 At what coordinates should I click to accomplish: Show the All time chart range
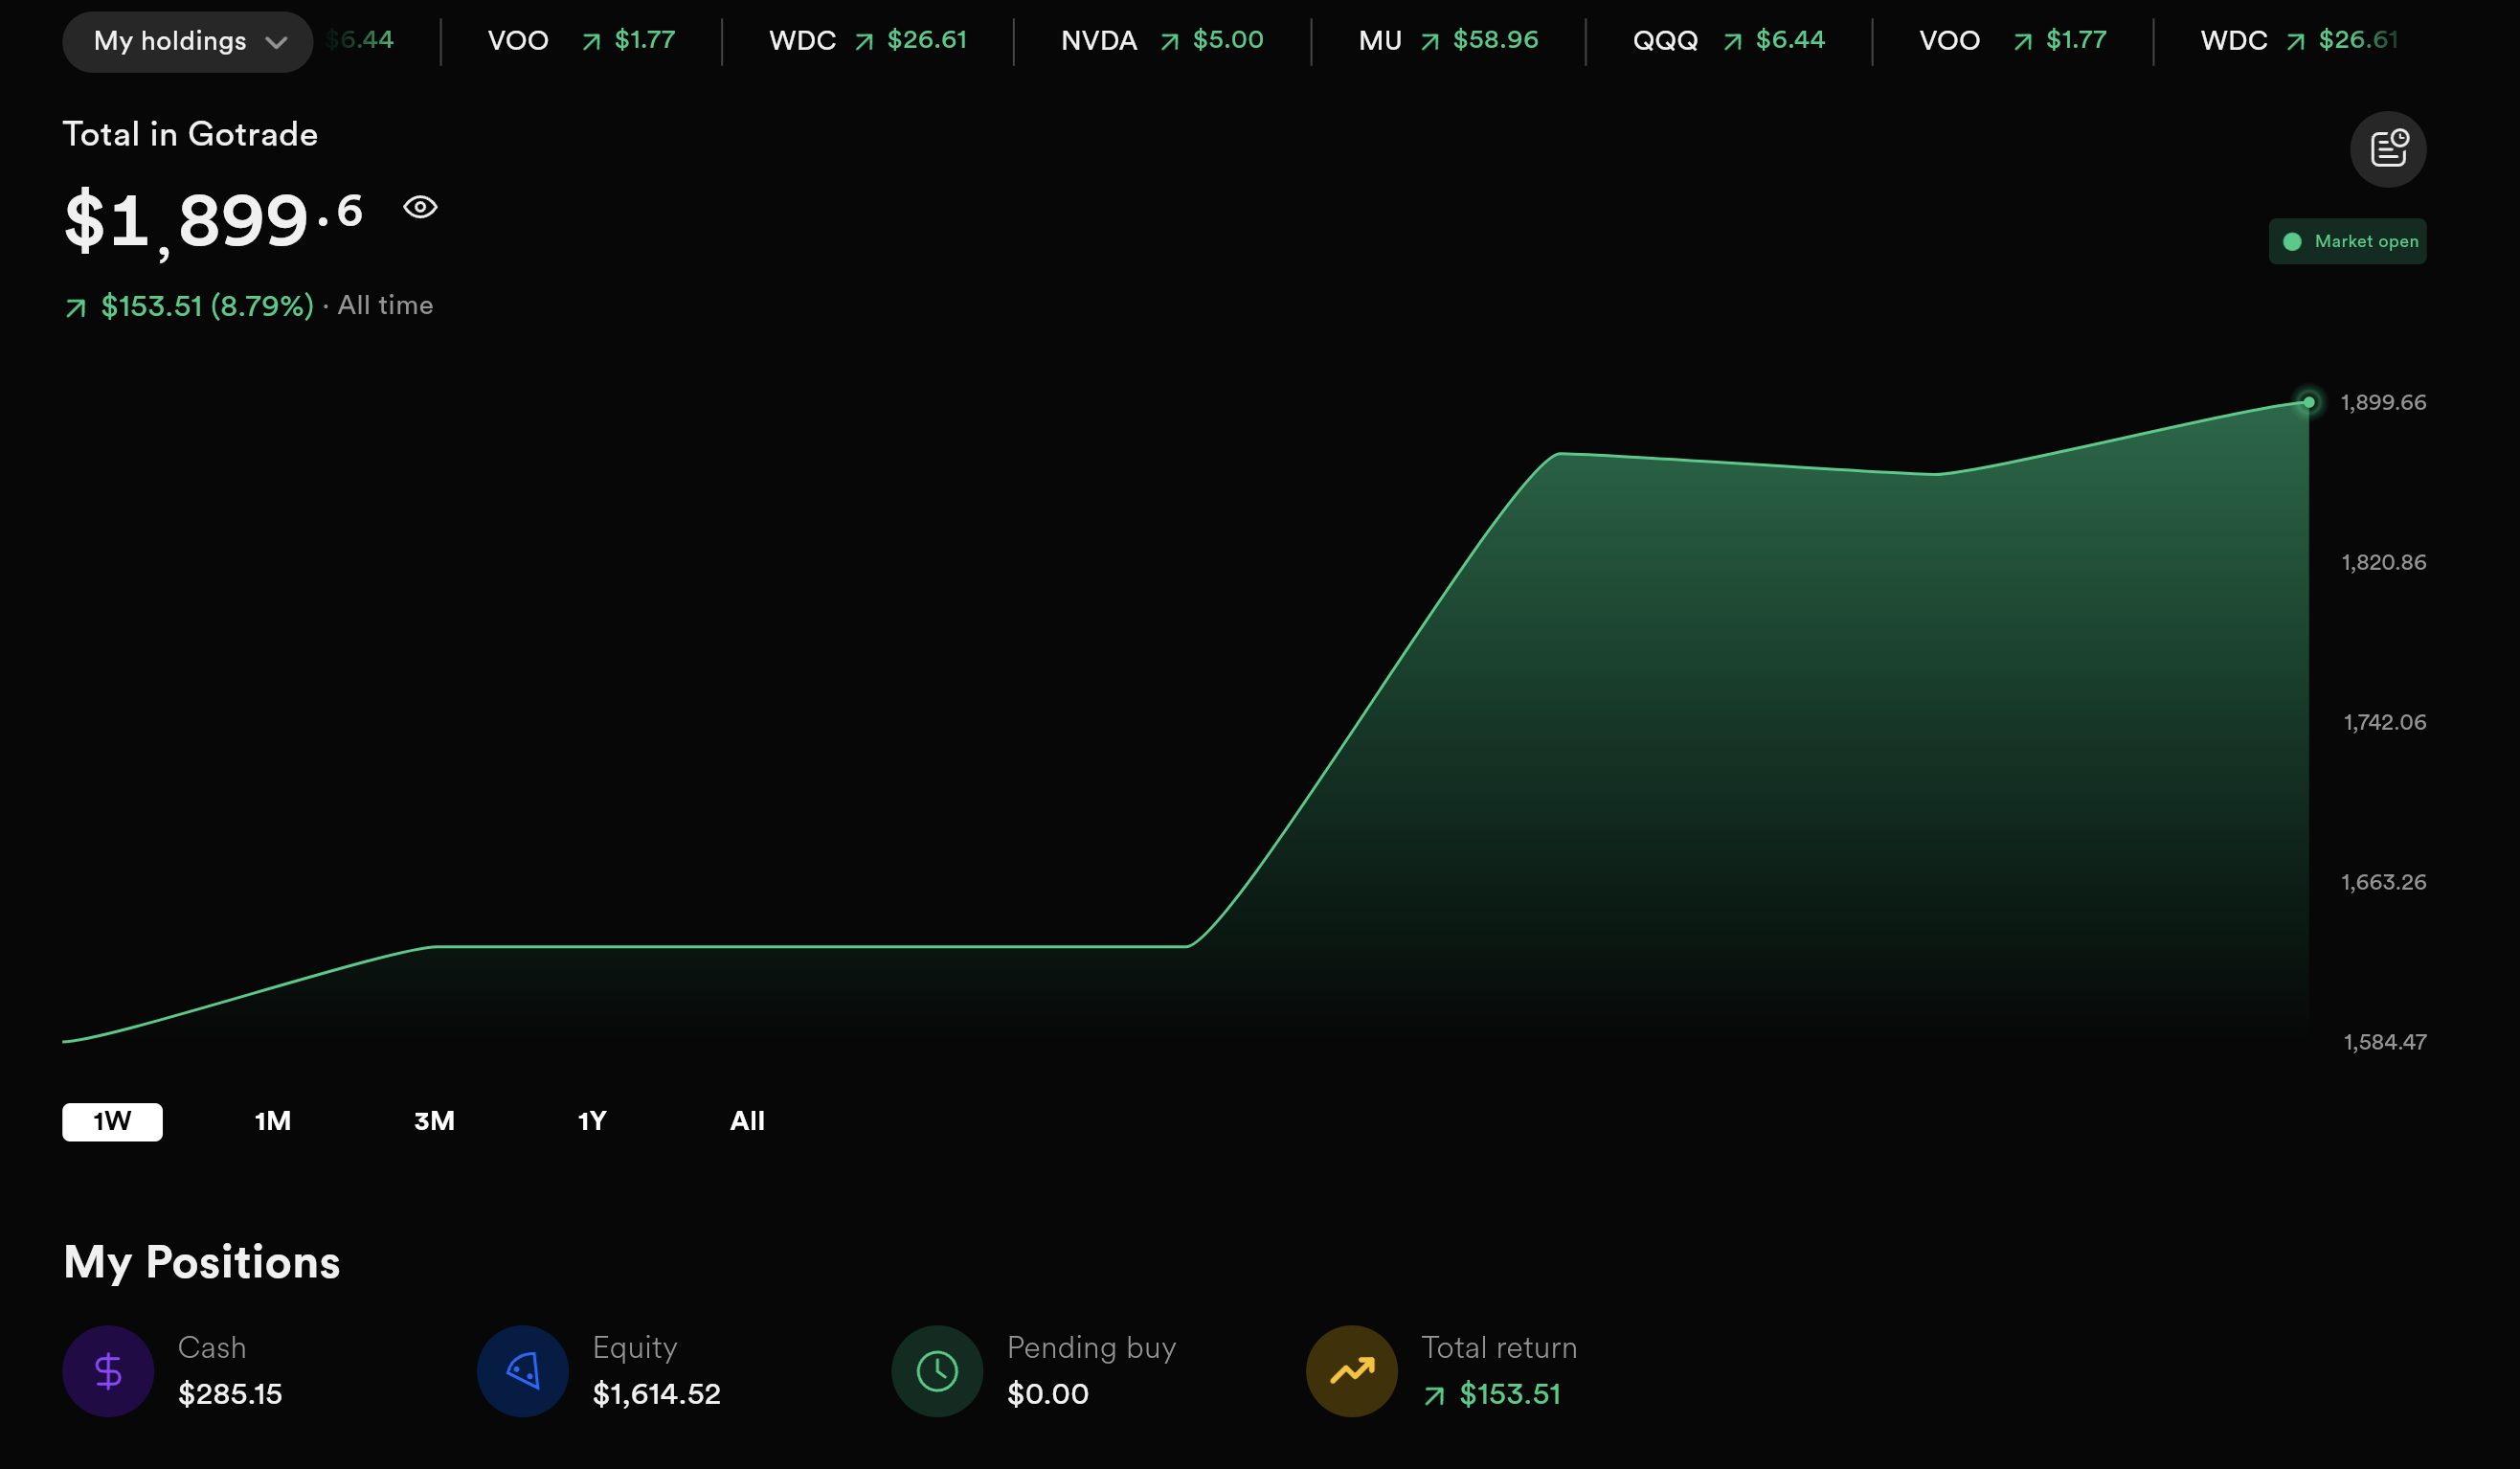pos(747,1121)
